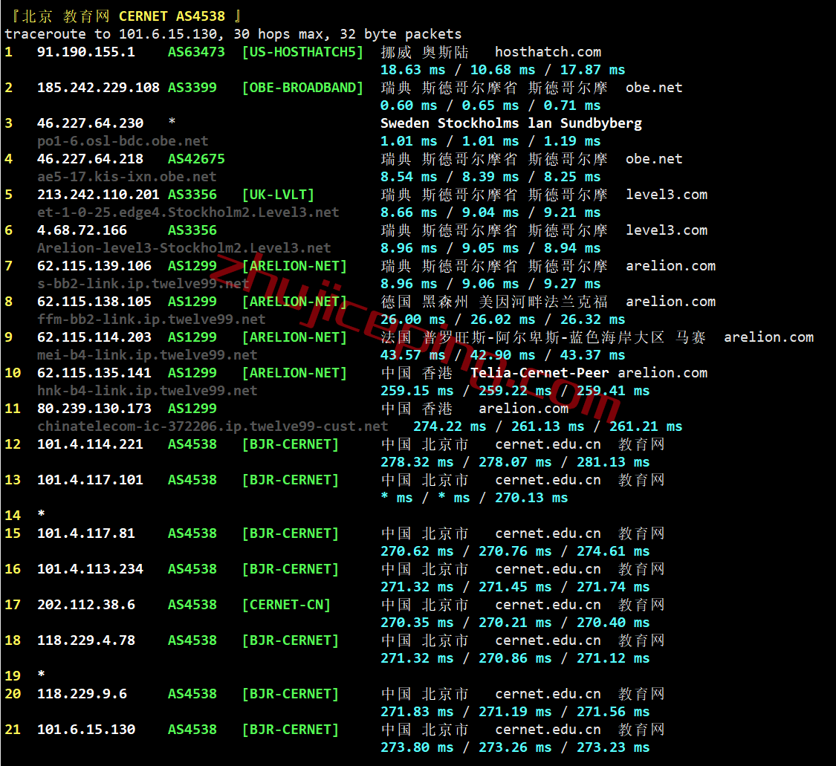Select hop 1 IP 91.190.155.1
This screenshot has width=836, height=766.
click(86, 52)
